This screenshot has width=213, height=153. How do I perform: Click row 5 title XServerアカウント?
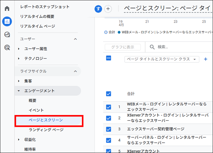coord(143,151)
